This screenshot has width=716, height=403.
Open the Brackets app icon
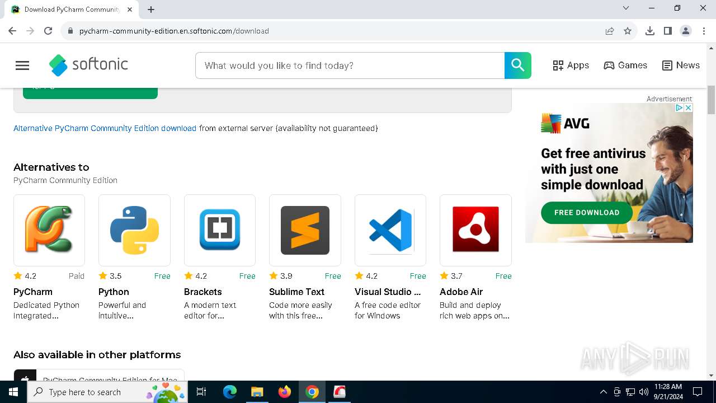220,230
